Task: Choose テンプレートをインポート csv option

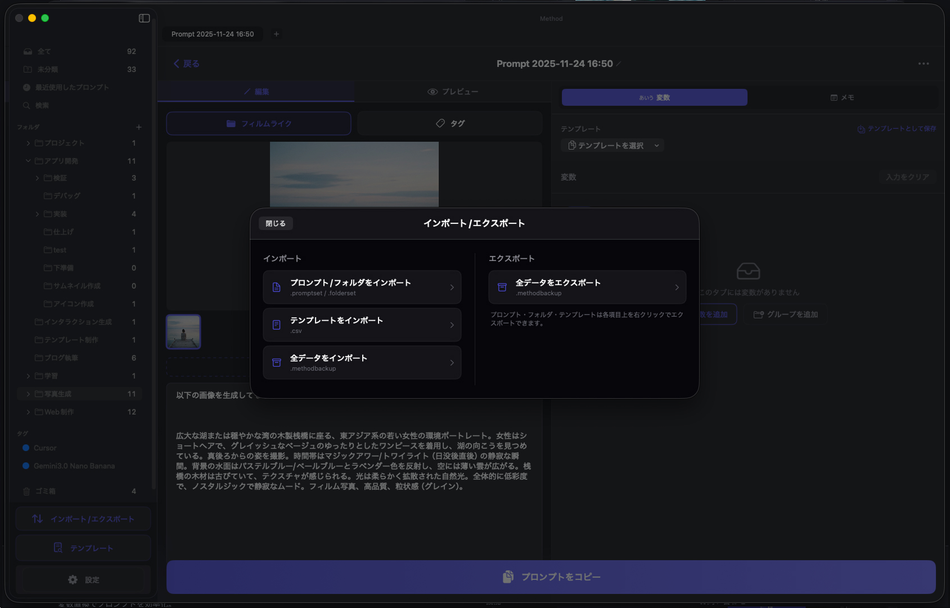Action: click(362, 325)
